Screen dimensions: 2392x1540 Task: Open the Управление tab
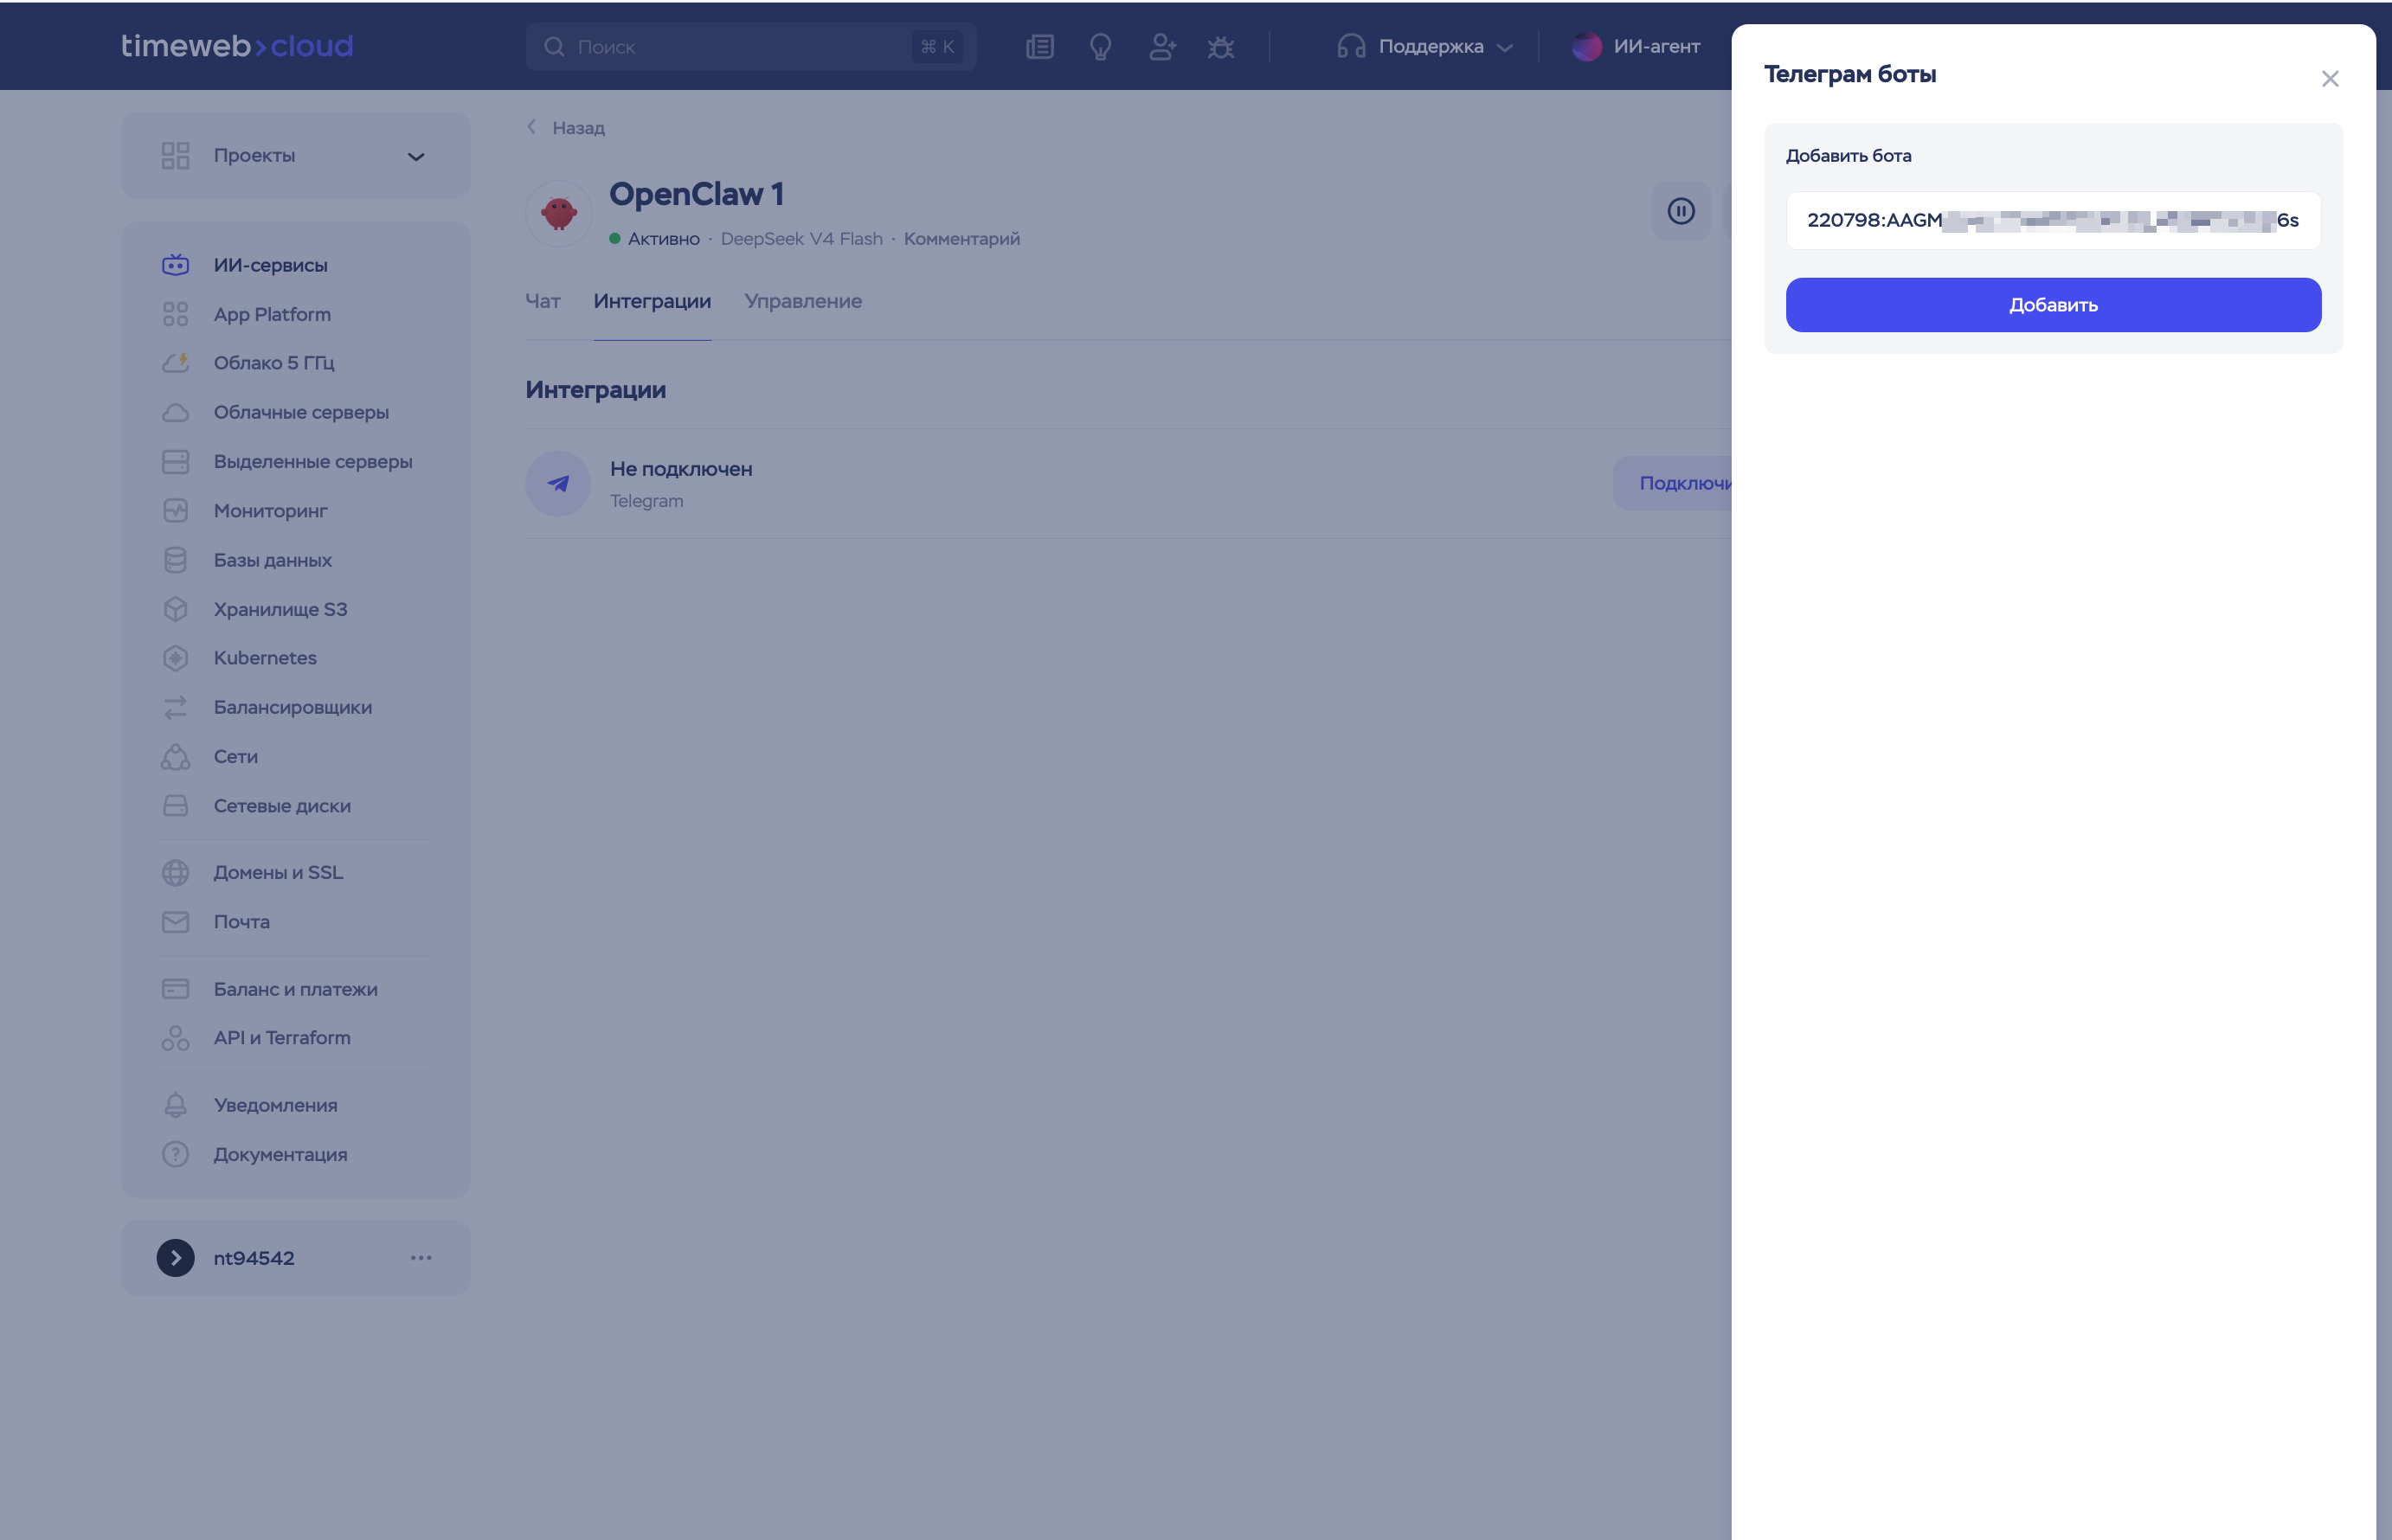point(803,301)
